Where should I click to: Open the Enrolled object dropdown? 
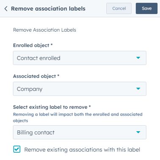tap(80, 58)
